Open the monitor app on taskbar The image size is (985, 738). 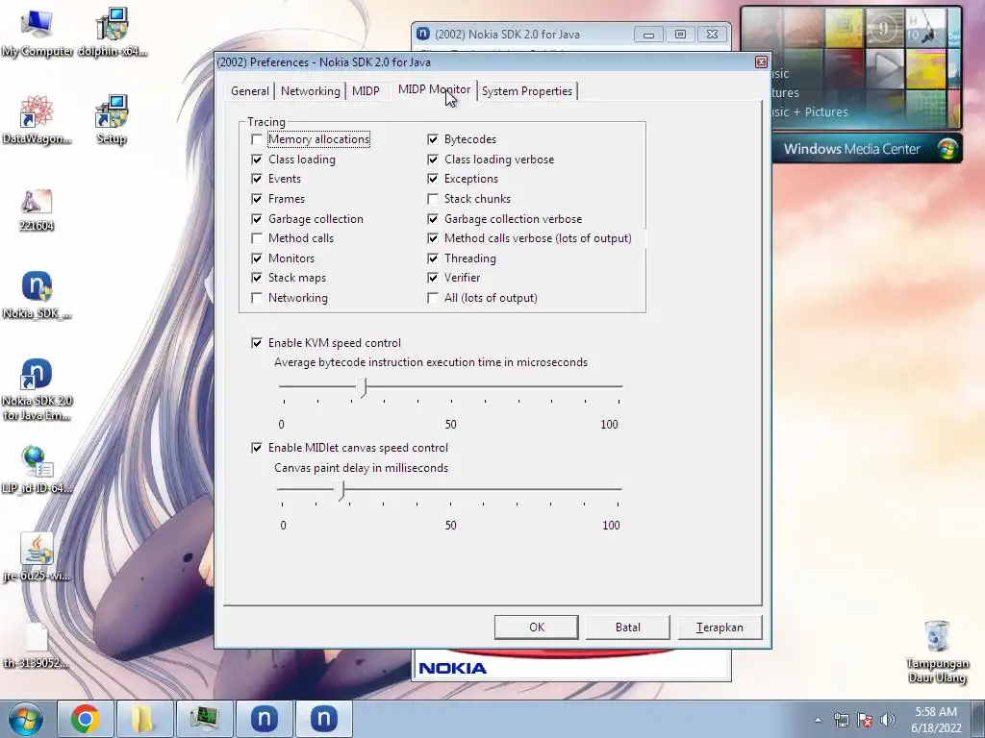(x=204, y=719)
